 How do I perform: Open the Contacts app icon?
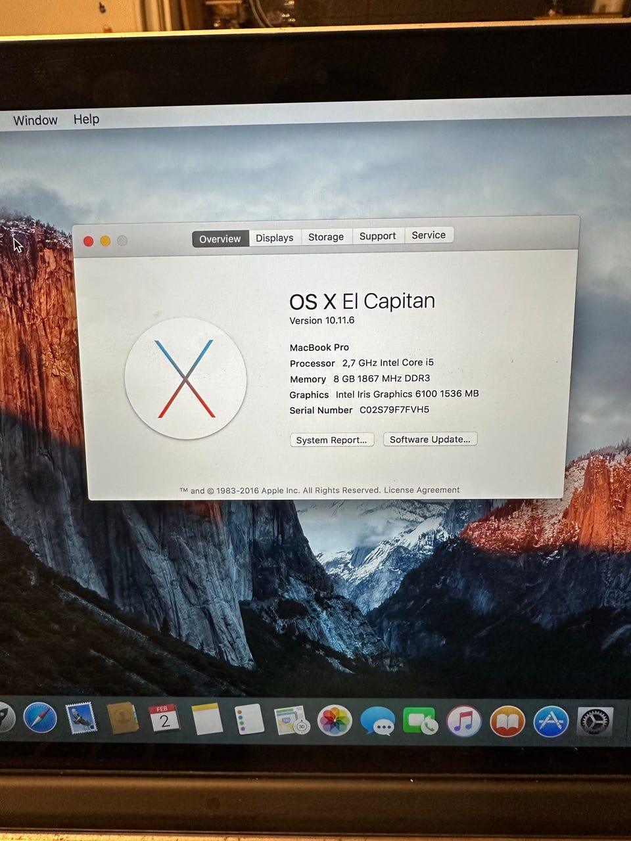click(x=123, y=718)
